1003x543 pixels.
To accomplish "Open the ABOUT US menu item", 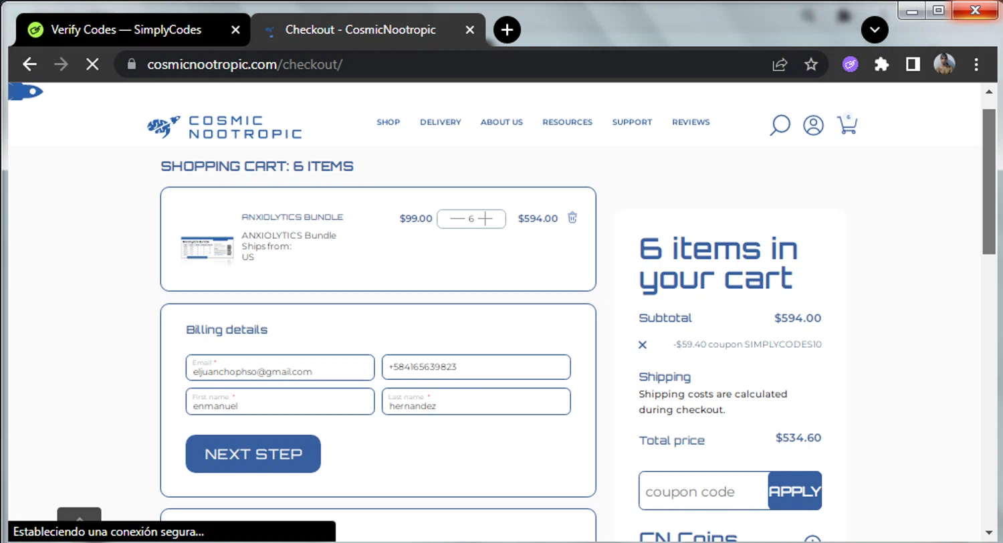I will (x=501, y=122).
